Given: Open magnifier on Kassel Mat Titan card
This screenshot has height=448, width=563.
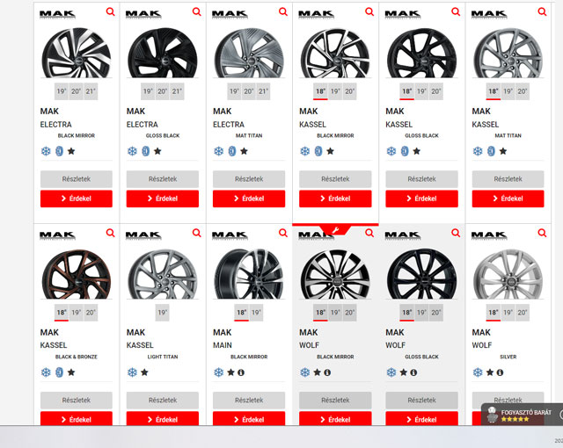Looking at the screenshot, I should pyautogui.click(x=542, y=11).
